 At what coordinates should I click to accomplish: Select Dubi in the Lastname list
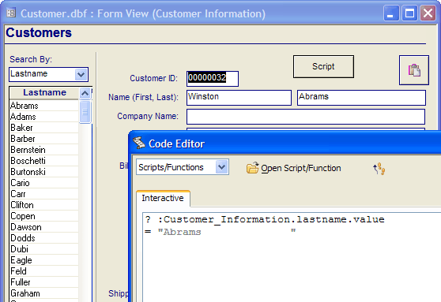44,249
